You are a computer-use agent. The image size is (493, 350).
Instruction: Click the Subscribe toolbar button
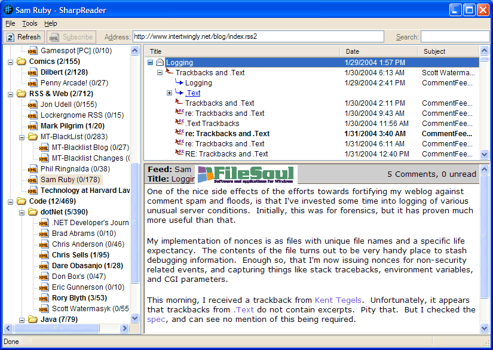pyautogui.click(x=71, y=37)
